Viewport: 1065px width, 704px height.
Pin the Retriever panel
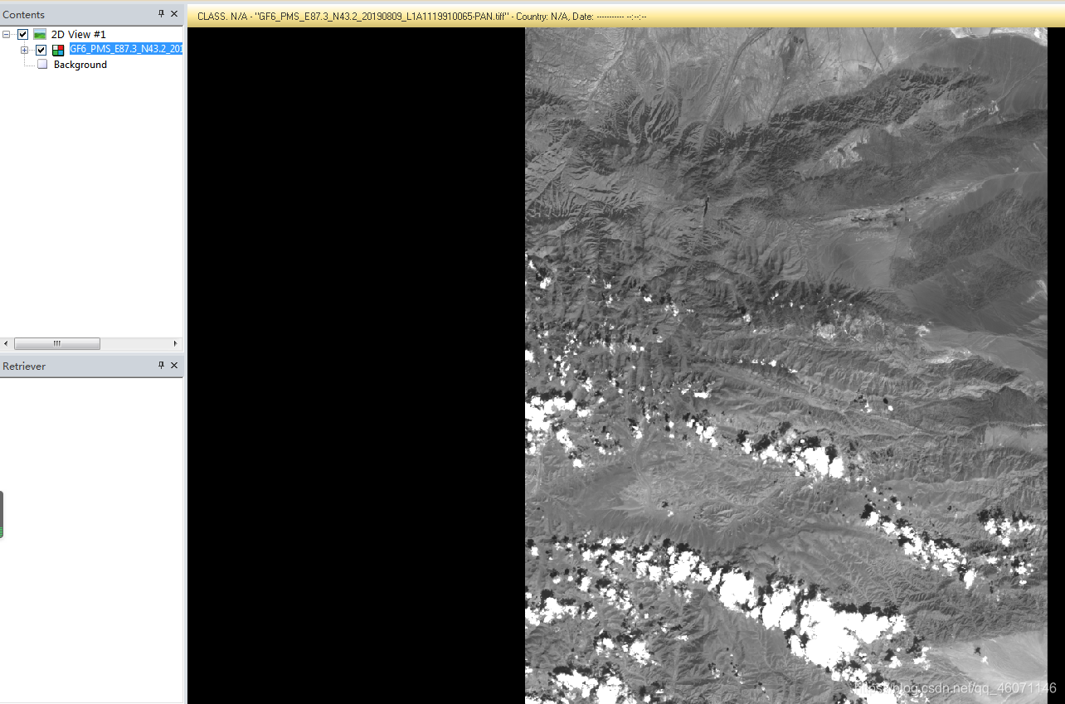(162, 366)
